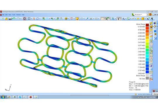Click the crossed tools icon in toolbar
Viewport: 158px width, 109px height.
tap(113, 19)
